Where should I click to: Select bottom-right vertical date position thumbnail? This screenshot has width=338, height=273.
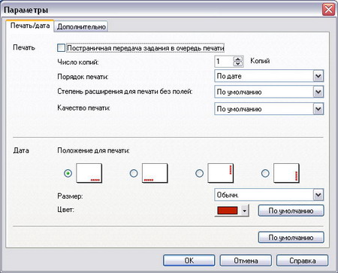[286, 173]
